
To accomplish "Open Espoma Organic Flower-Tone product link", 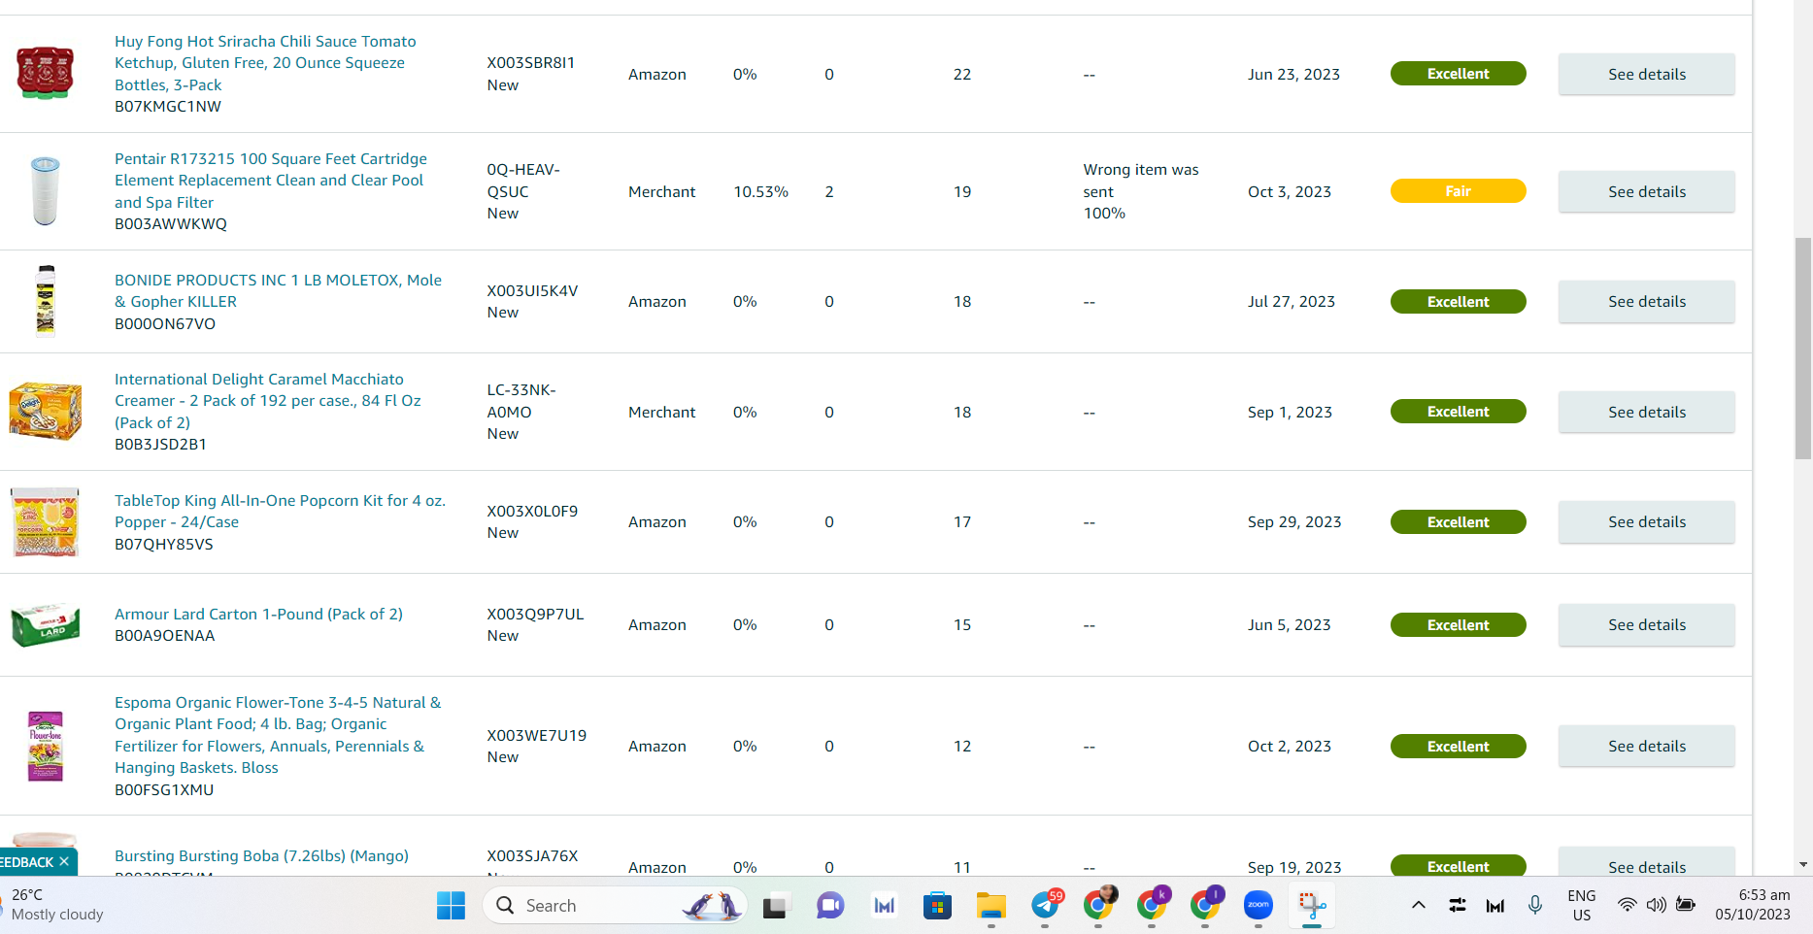I will click(x=278, y=735).
